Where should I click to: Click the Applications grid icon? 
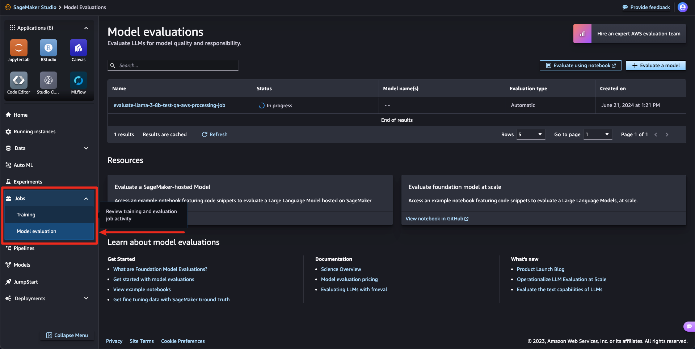[x=12, y=28]
